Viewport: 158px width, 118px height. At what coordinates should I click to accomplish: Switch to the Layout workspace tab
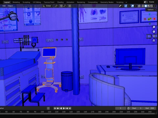point(7,2)
